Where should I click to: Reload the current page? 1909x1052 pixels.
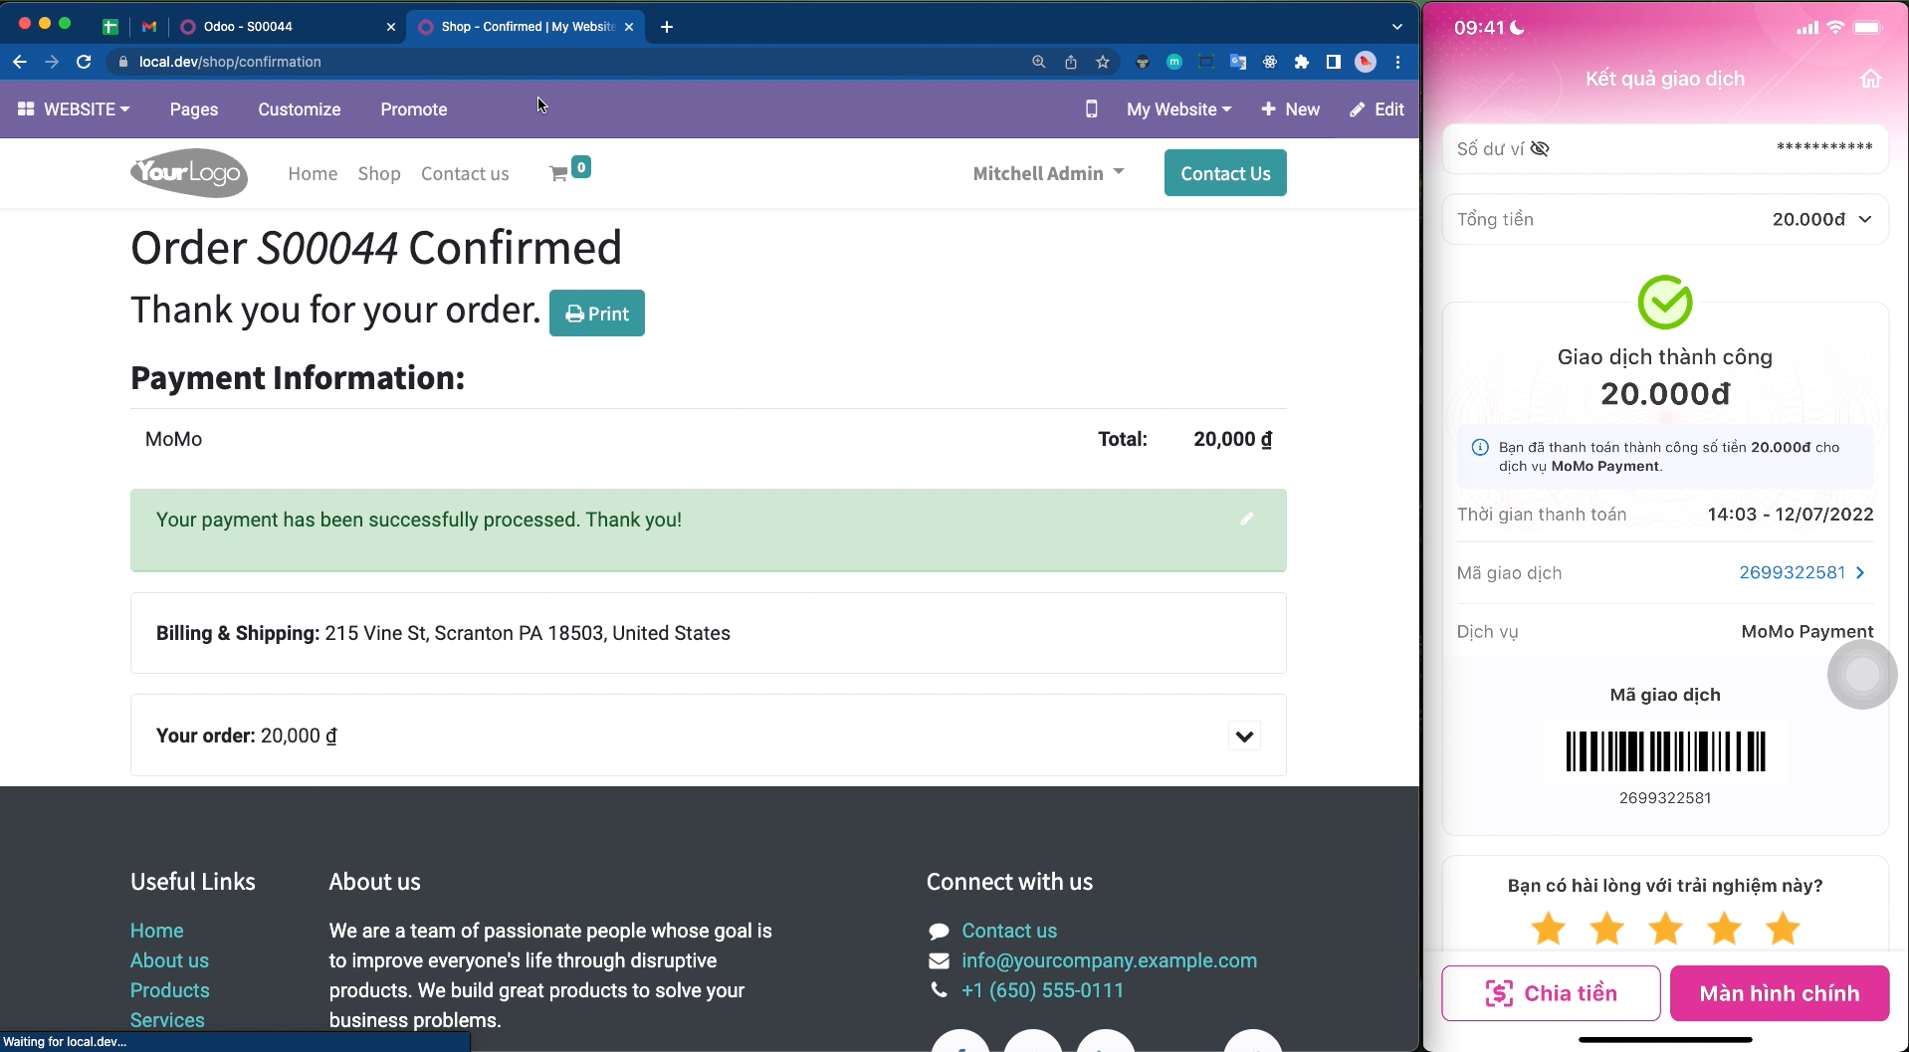[x=84, y=62]
